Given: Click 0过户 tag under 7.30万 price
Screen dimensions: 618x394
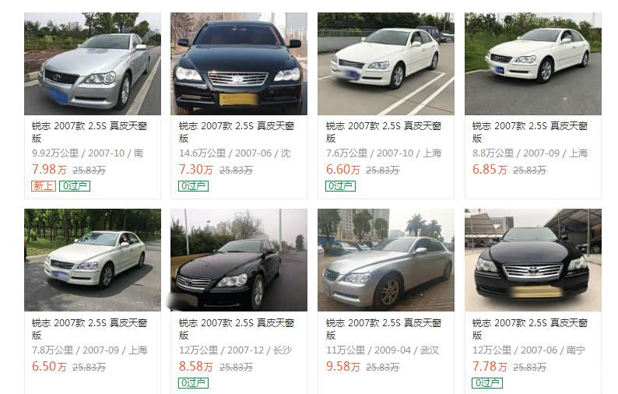Looking at the screenshot, I should click(194, 186).
